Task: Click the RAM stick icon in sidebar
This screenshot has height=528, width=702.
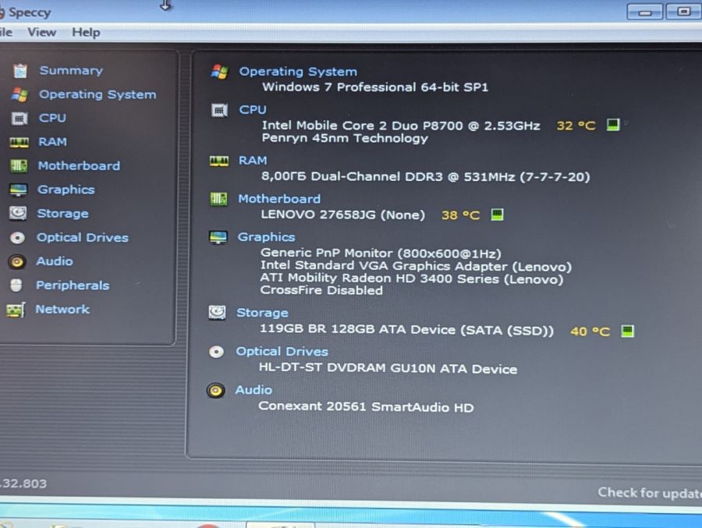Action: [x=19, y=143]
